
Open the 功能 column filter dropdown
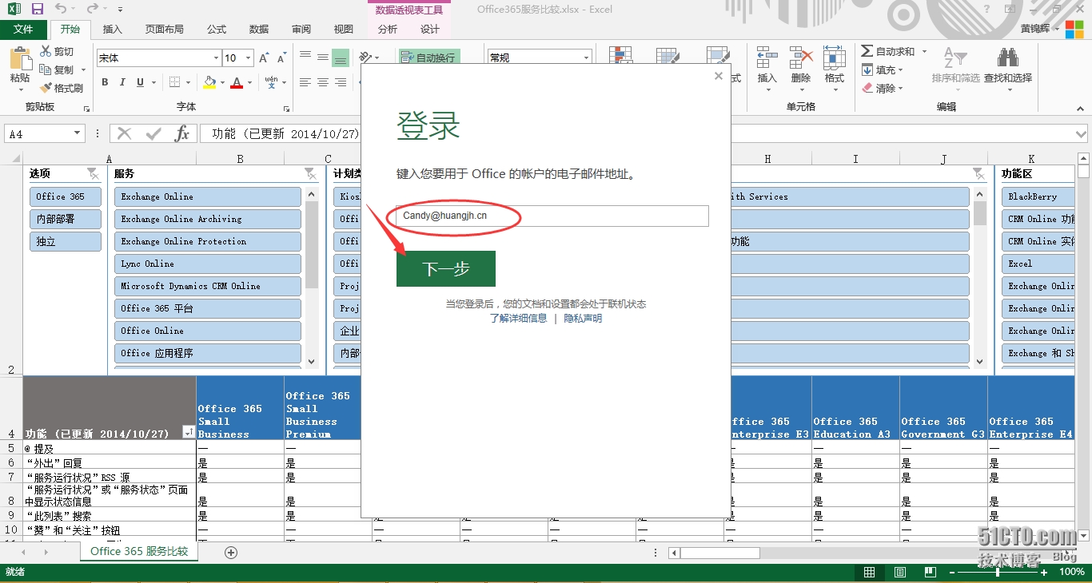(x=188, y=433)
